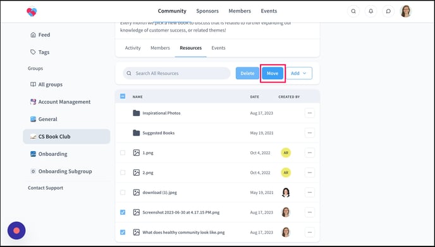435x247 pixels.
Task: Click creator avatar on download (1).jpeg row
Action: click(286, 192)
